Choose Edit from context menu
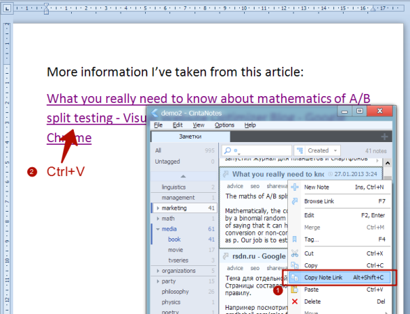This screenshot has width=410, height=314. tap(340, 215)
